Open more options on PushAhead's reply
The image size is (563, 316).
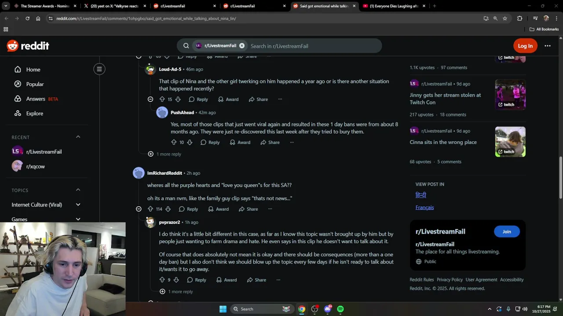click(292, 143)
